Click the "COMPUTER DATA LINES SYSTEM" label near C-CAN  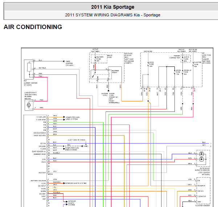click(x=73, y=118)
